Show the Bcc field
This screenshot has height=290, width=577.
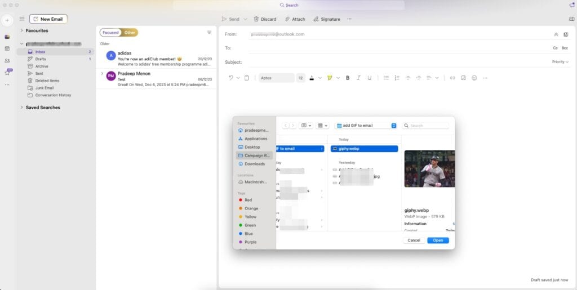tap(565, 48)
